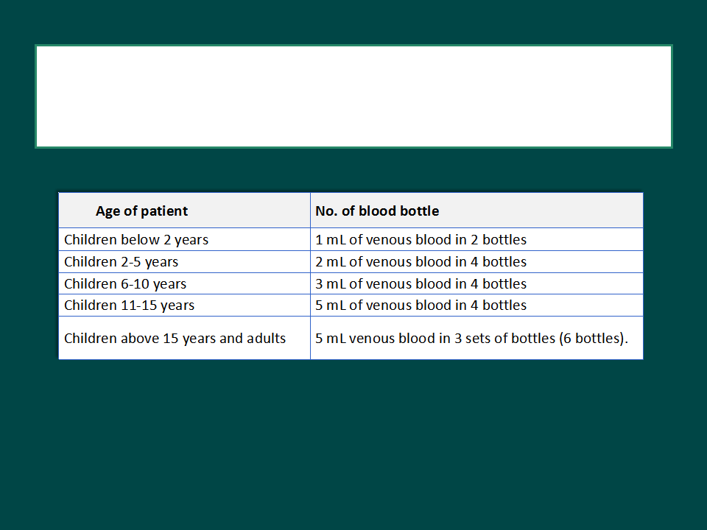Image resolution: width=707 pixels, height=530 pixels.
Task: Click 'Children above 15 years and adults' cell
Action: tap(184, 338)
